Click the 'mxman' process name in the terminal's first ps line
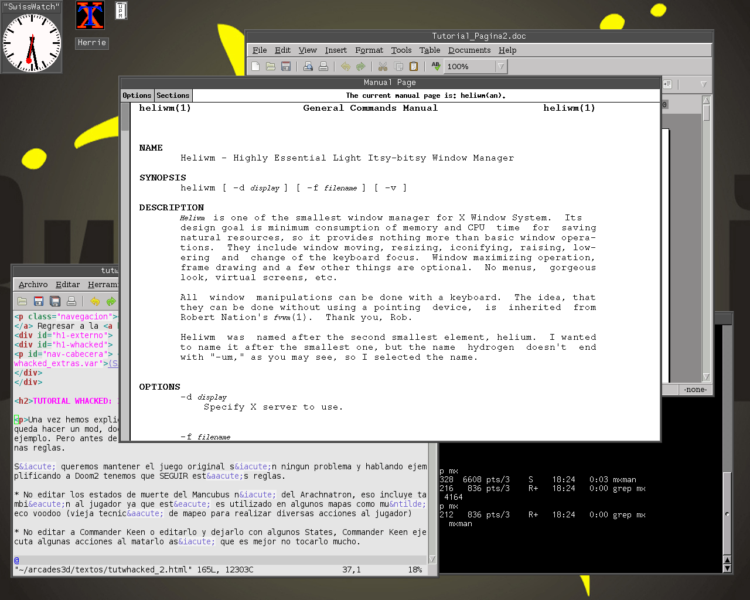The height and width of the screenshot is (600, 750). [625, 480]
